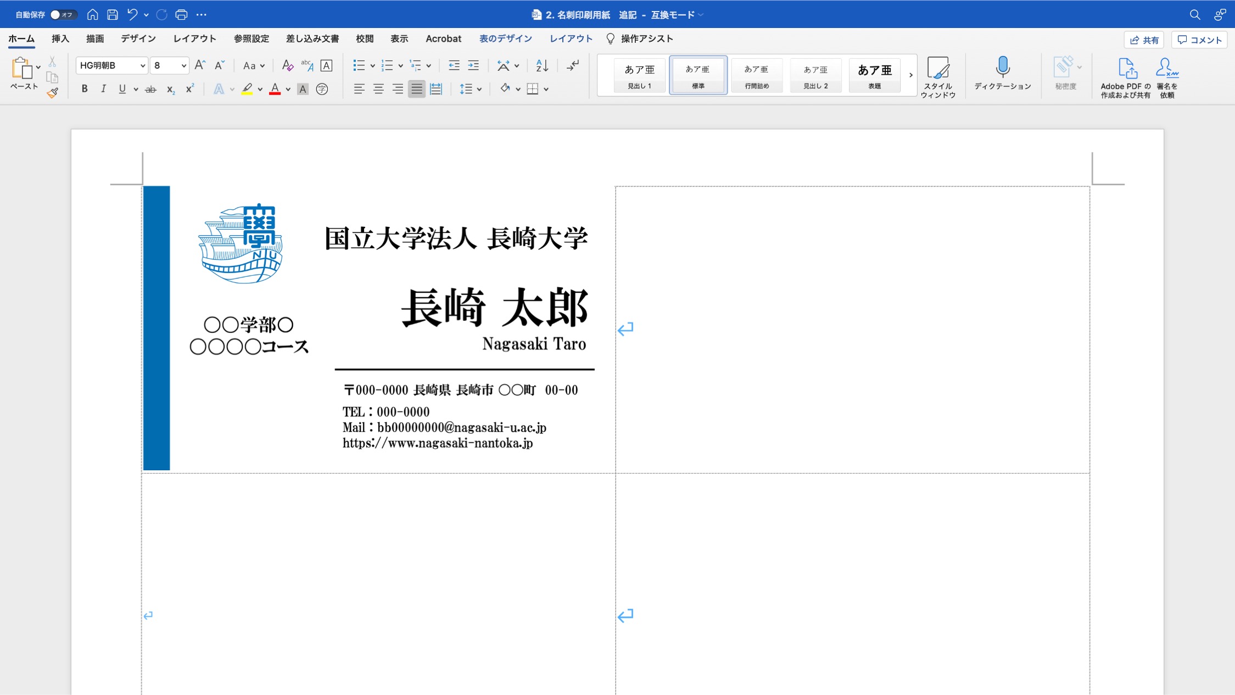Apply superscript formatting

pos(190,89)
